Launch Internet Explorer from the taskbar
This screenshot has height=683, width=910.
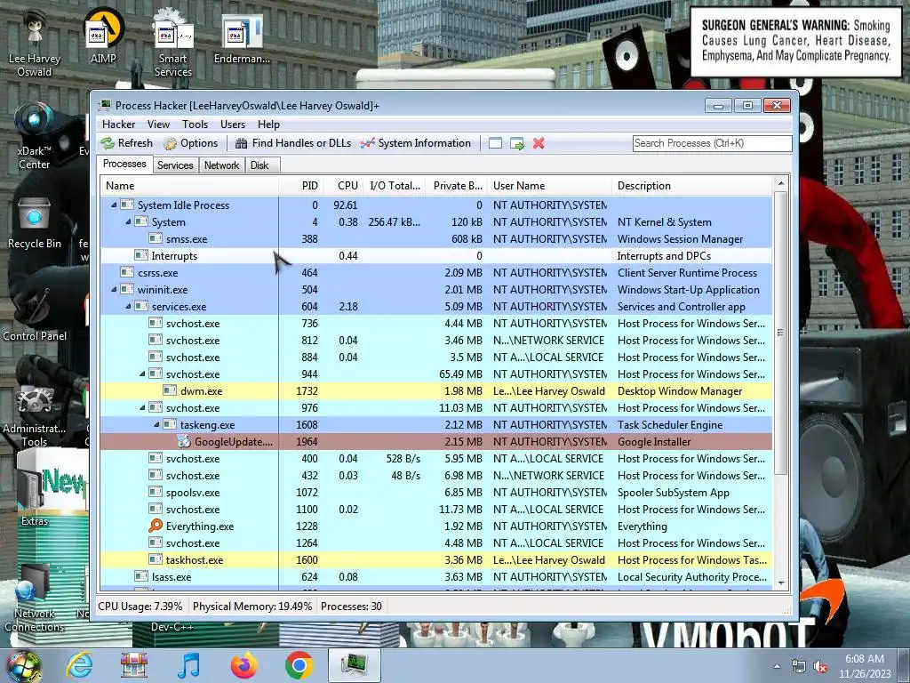pyautogui.click(x=79, y=665)
